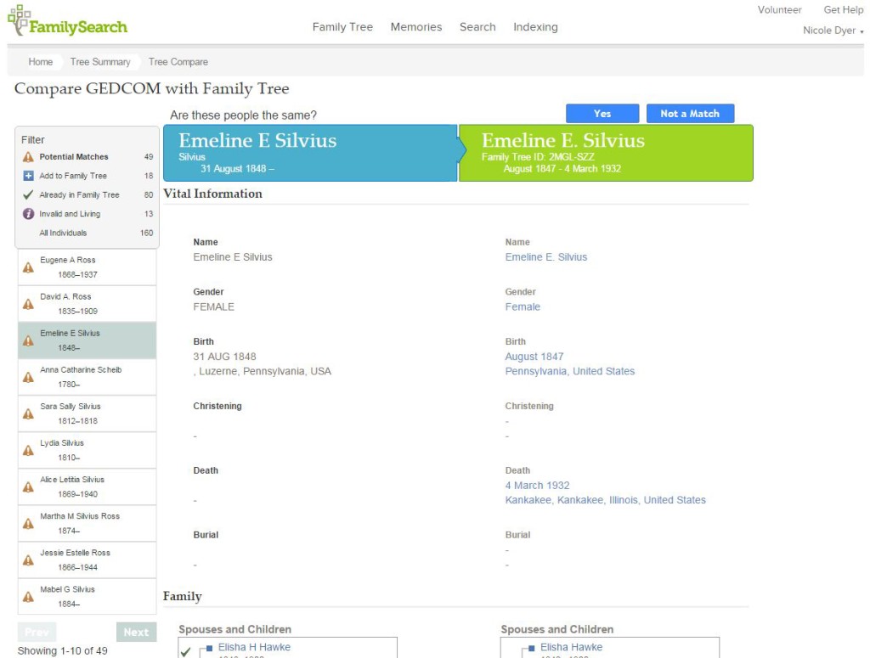Click death place link Kankakee, Illinois
The width and height of the screenshot is (870, 658).
click(x=605, y=500)
